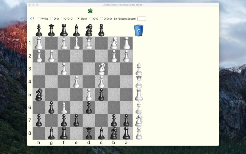Click the black knight on square h5
The image size is (246, 154).
(39, 95)
